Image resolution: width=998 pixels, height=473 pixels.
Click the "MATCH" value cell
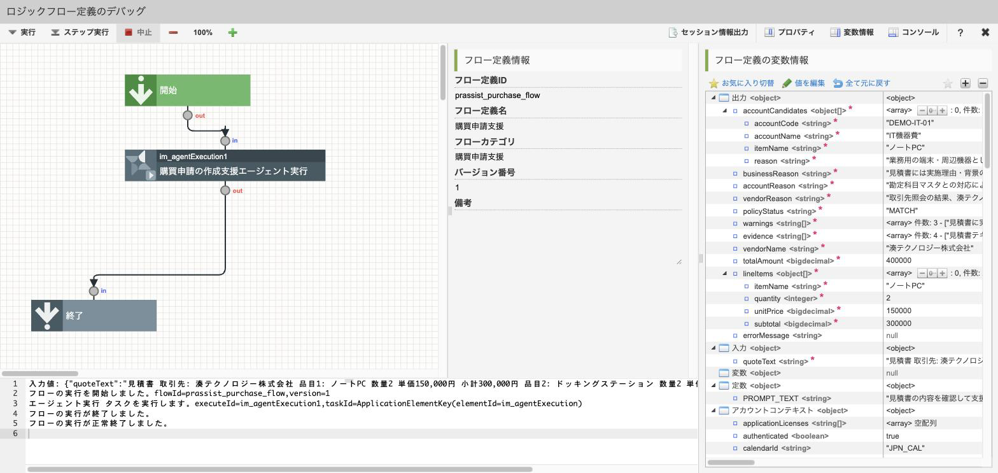934,211
